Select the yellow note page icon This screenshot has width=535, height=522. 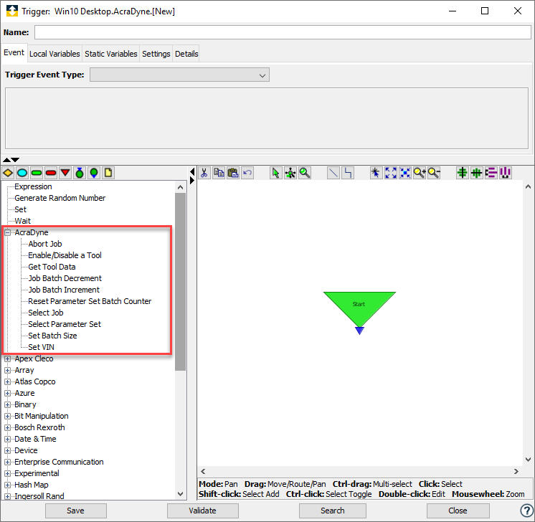pos(108,173)
